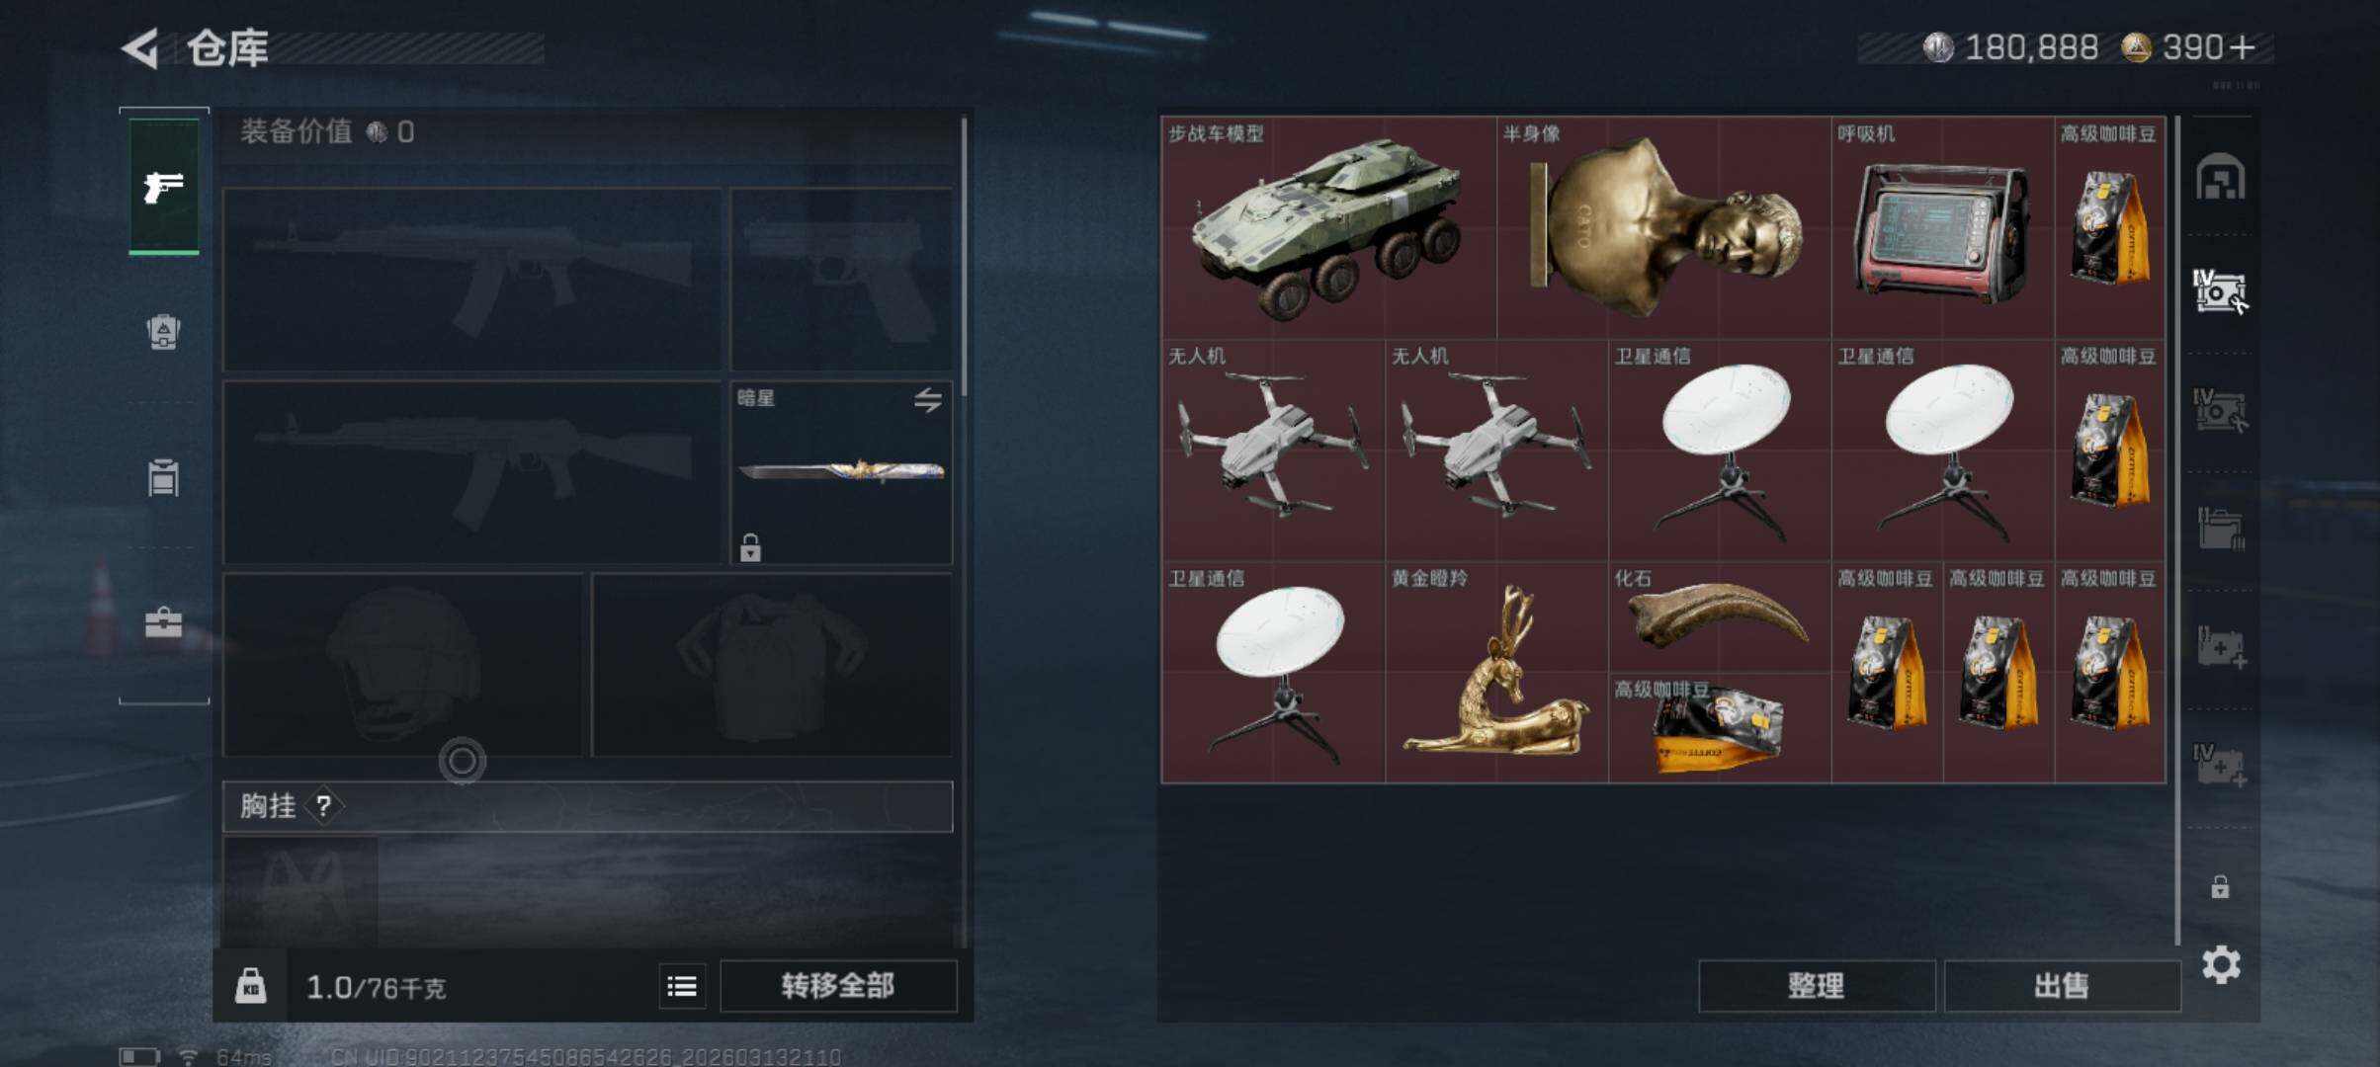Select the 呼吸机 ventilator item
This screenshot has width=2380, height=1067.
click(1943, 228)
